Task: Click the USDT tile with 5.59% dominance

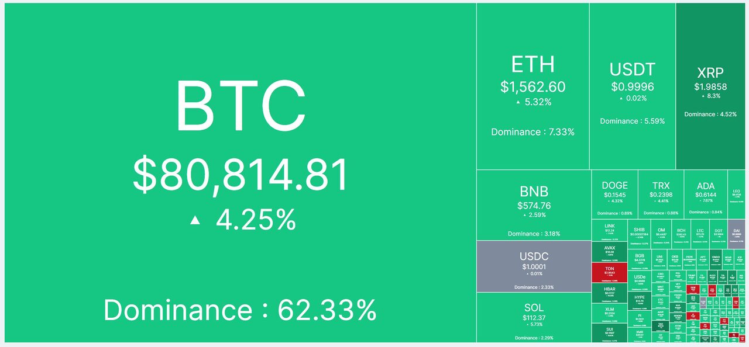Action: pos(633,86)
